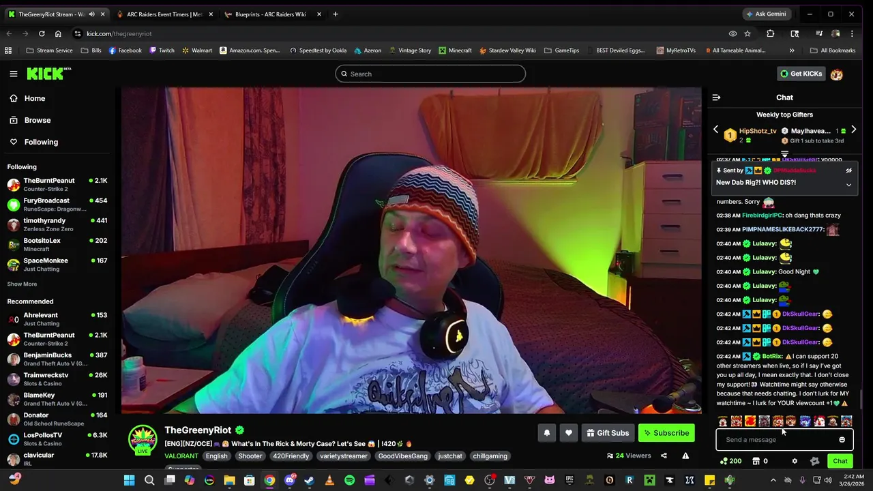Show previous top gifters arrow
The image size is (873, 491).
715,130
